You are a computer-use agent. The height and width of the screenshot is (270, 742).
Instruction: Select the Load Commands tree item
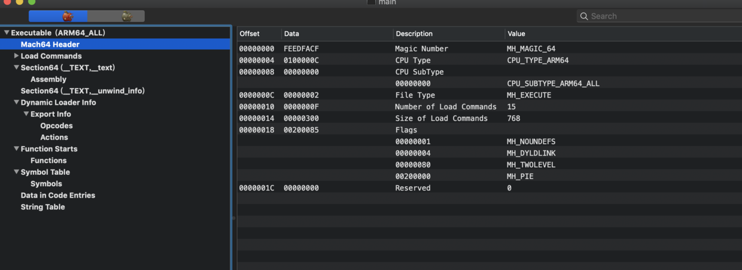[51, 56]
